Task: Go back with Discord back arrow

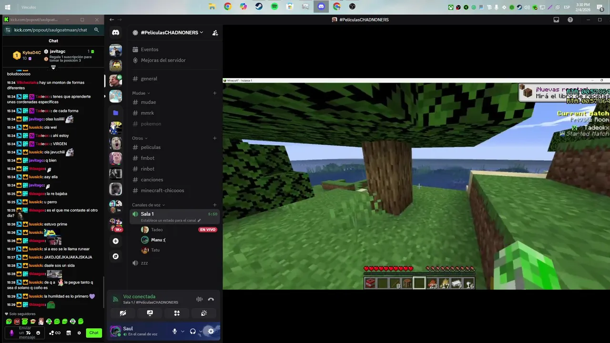Action: click(x=112, y=20)
